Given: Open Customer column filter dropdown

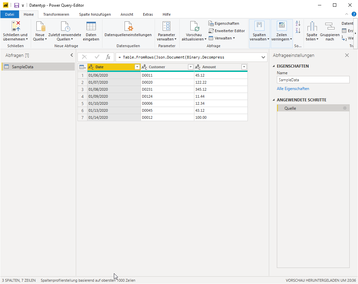Looking at the screenshot, I should [x=190, y=67].
